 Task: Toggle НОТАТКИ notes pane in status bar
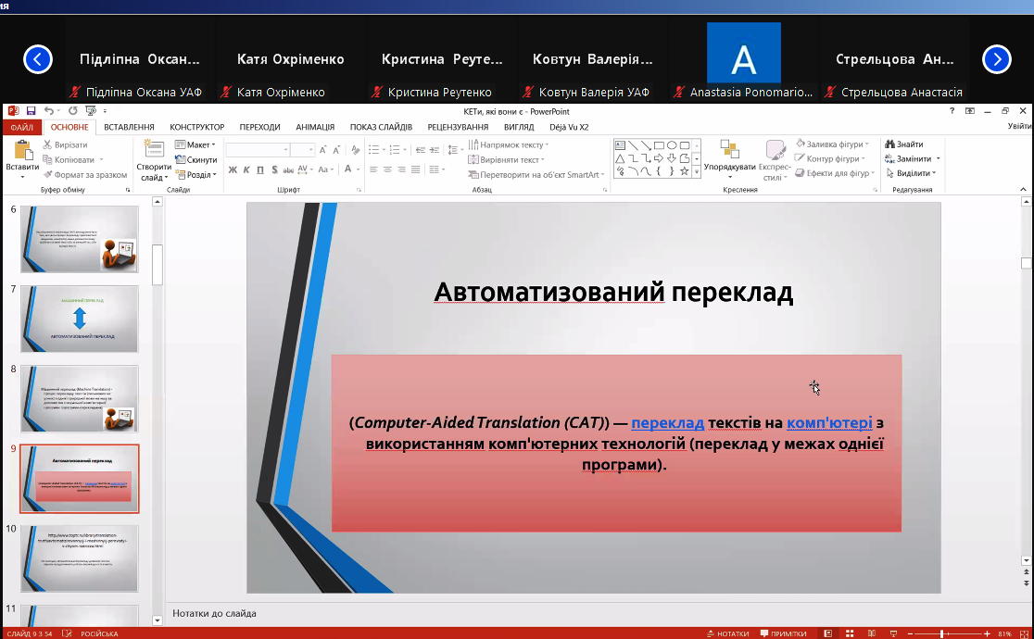click(726, 633)
